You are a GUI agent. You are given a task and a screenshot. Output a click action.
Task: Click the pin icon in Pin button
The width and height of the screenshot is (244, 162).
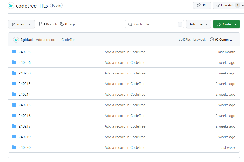[x=199, y=5]
